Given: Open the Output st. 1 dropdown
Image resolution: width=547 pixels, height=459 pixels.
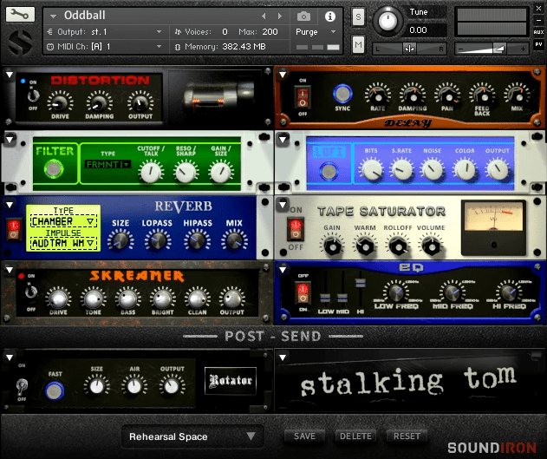Looking at the screenshot, I should tap(105, 32).
